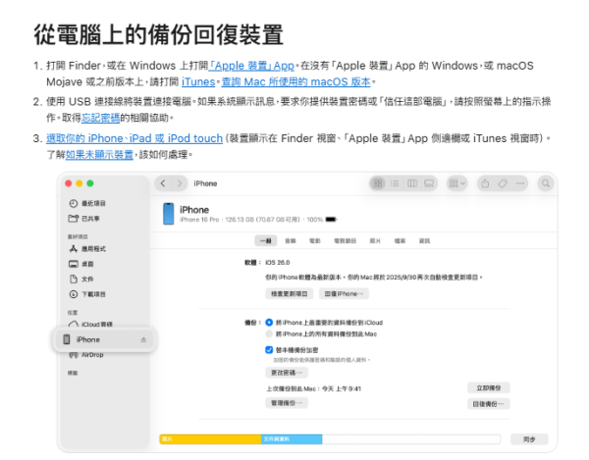Open 下載項目 in the Finder sidebar
Screen dimensions: 589x460
click(x=87, y=294)
